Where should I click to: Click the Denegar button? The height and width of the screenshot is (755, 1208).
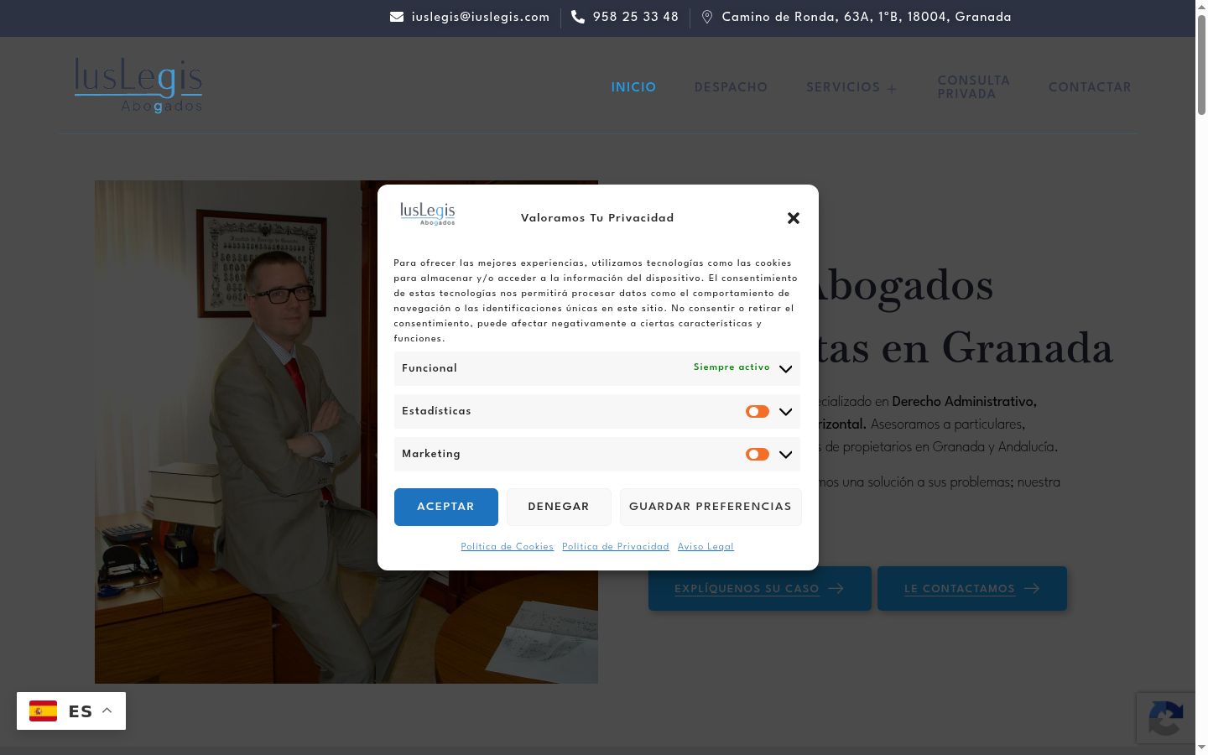click(559, 507)
